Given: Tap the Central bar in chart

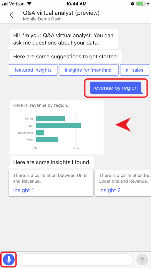Looking at the screenshot, I should (x=50, y=119).
